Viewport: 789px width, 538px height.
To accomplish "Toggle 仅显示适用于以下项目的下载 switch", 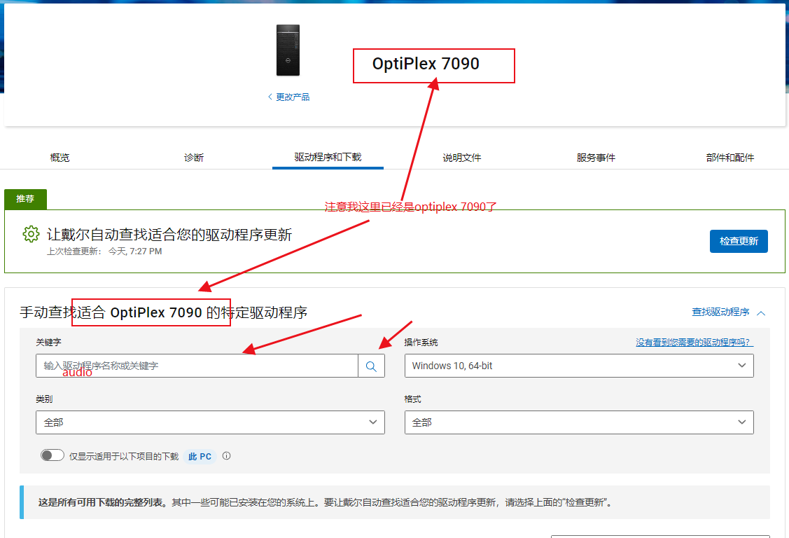I will (53, 455).
